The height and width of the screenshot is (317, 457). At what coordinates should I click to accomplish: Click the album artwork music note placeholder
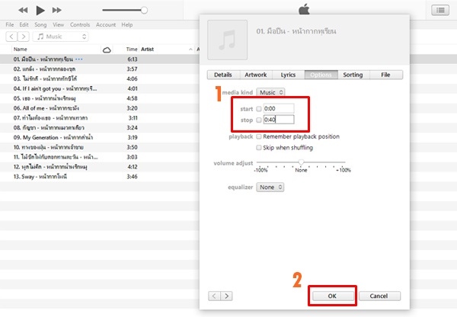tap(227, 40)
